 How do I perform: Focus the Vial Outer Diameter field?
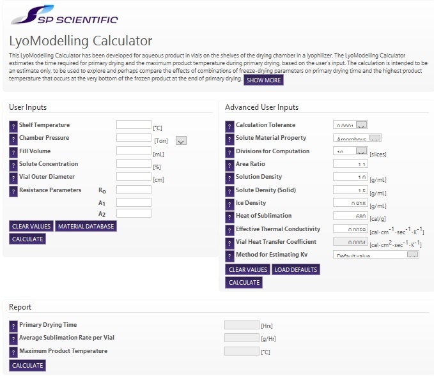(x=134, y=177)
